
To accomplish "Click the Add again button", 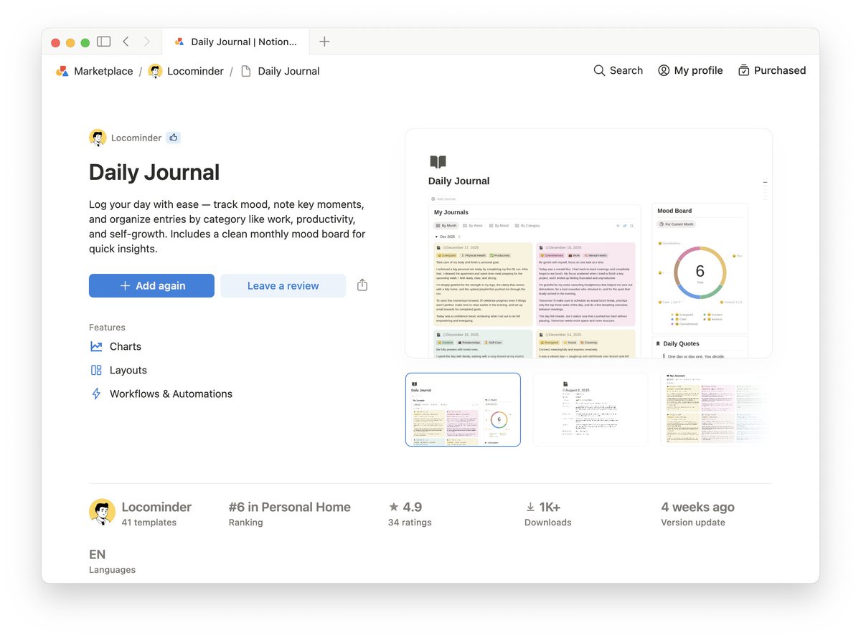I will [x=151, y=285].
